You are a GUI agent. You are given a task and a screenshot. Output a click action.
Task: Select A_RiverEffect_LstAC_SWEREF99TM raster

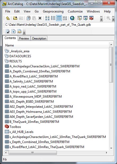pyautogui.click(x=31, y=76)
